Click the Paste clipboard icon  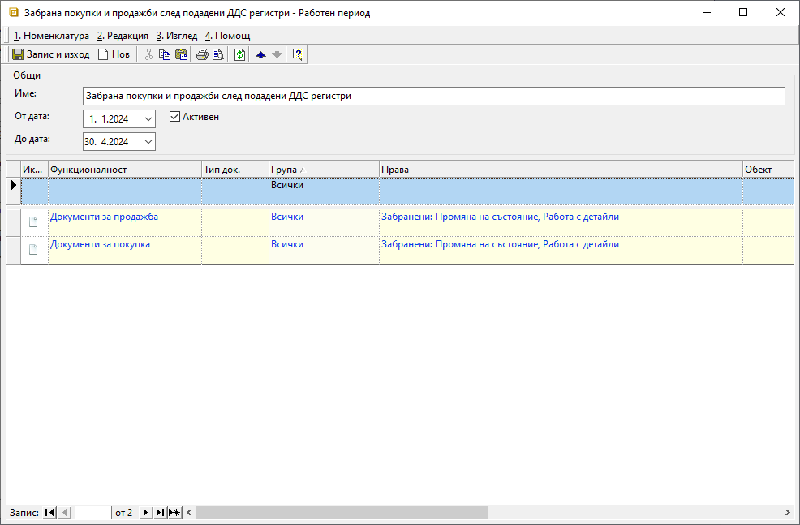181,55
